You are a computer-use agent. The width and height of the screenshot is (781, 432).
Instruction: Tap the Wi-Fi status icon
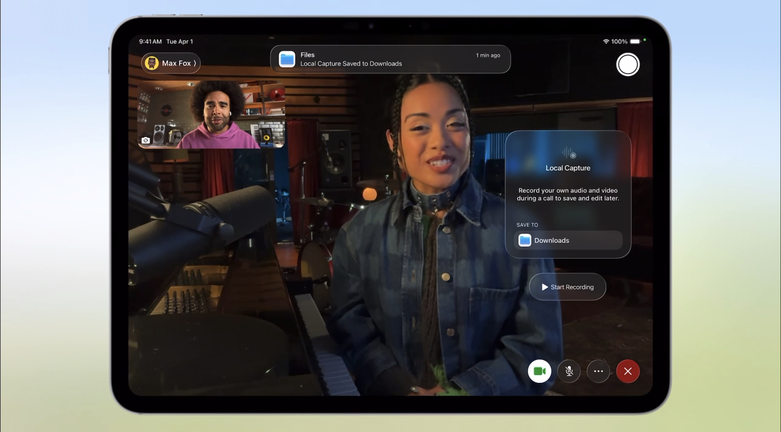[x=606, y=41]
